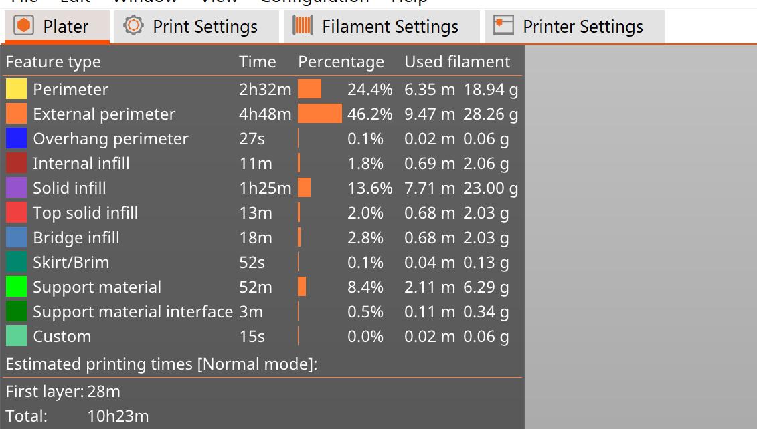Toggle Support material green swatch visibility

pos(16,287)
